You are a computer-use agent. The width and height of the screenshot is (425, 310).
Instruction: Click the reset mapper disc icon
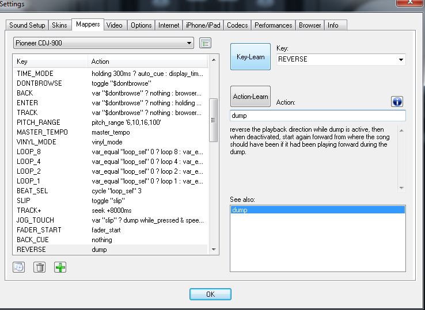(x=18, y=267)
